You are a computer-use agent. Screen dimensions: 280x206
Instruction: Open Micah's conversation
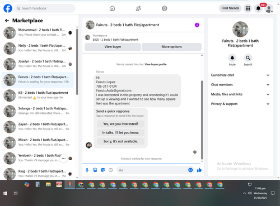coord(38,142)
